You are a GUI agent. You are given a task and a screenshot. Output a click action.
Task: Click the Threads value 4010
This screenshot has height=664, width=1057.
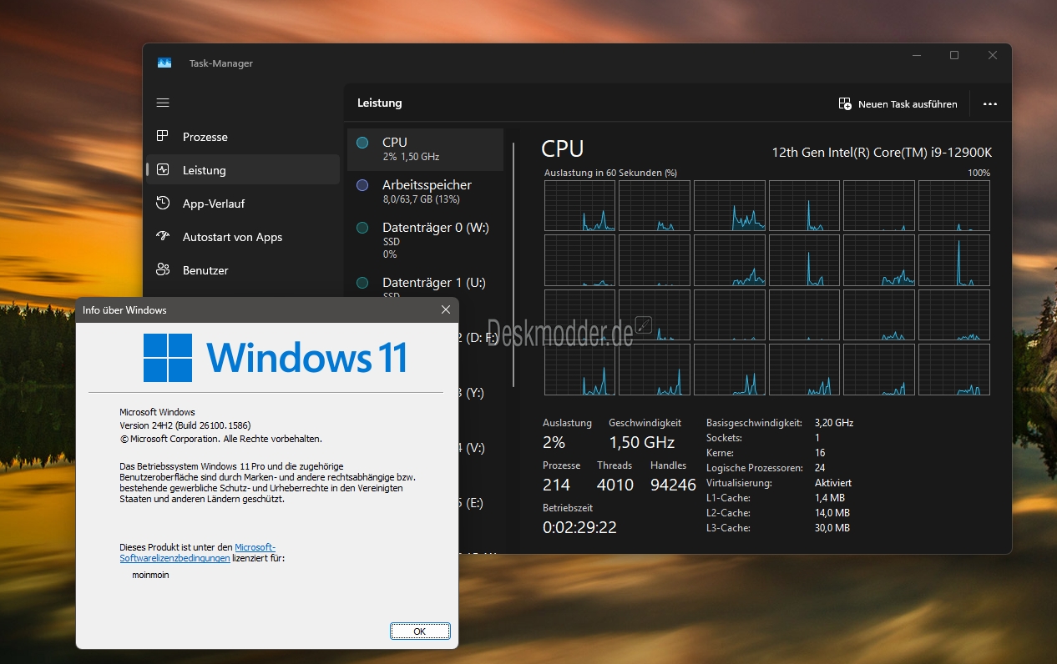pos(615,485)
